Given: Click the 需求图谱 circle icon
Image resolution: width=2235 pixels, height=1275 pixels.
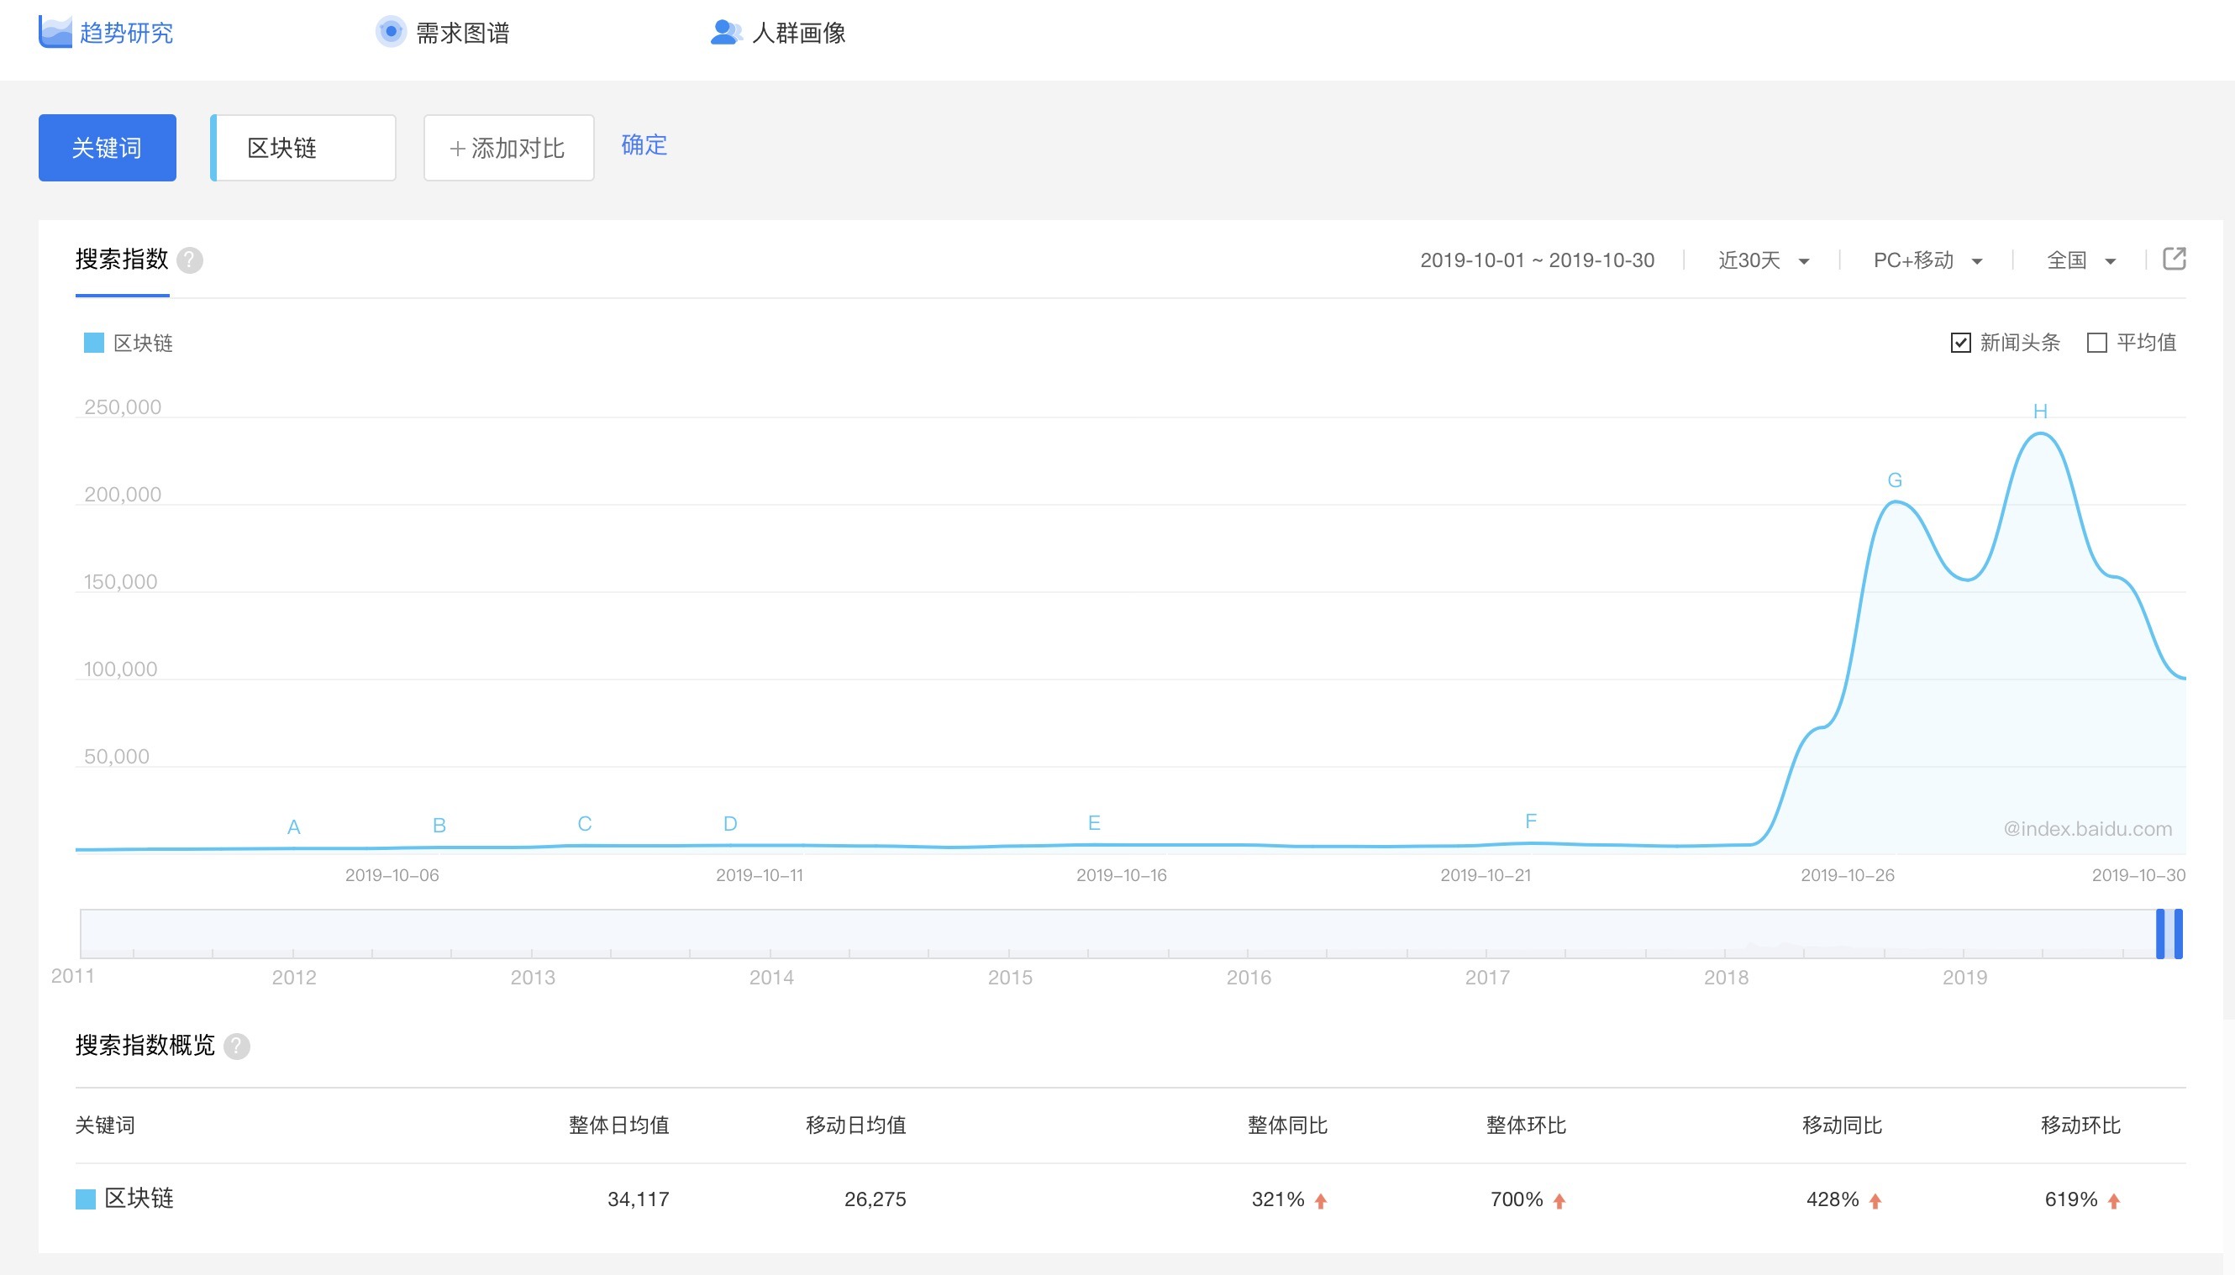Looking at the screenshot, I should click(391, 33).
